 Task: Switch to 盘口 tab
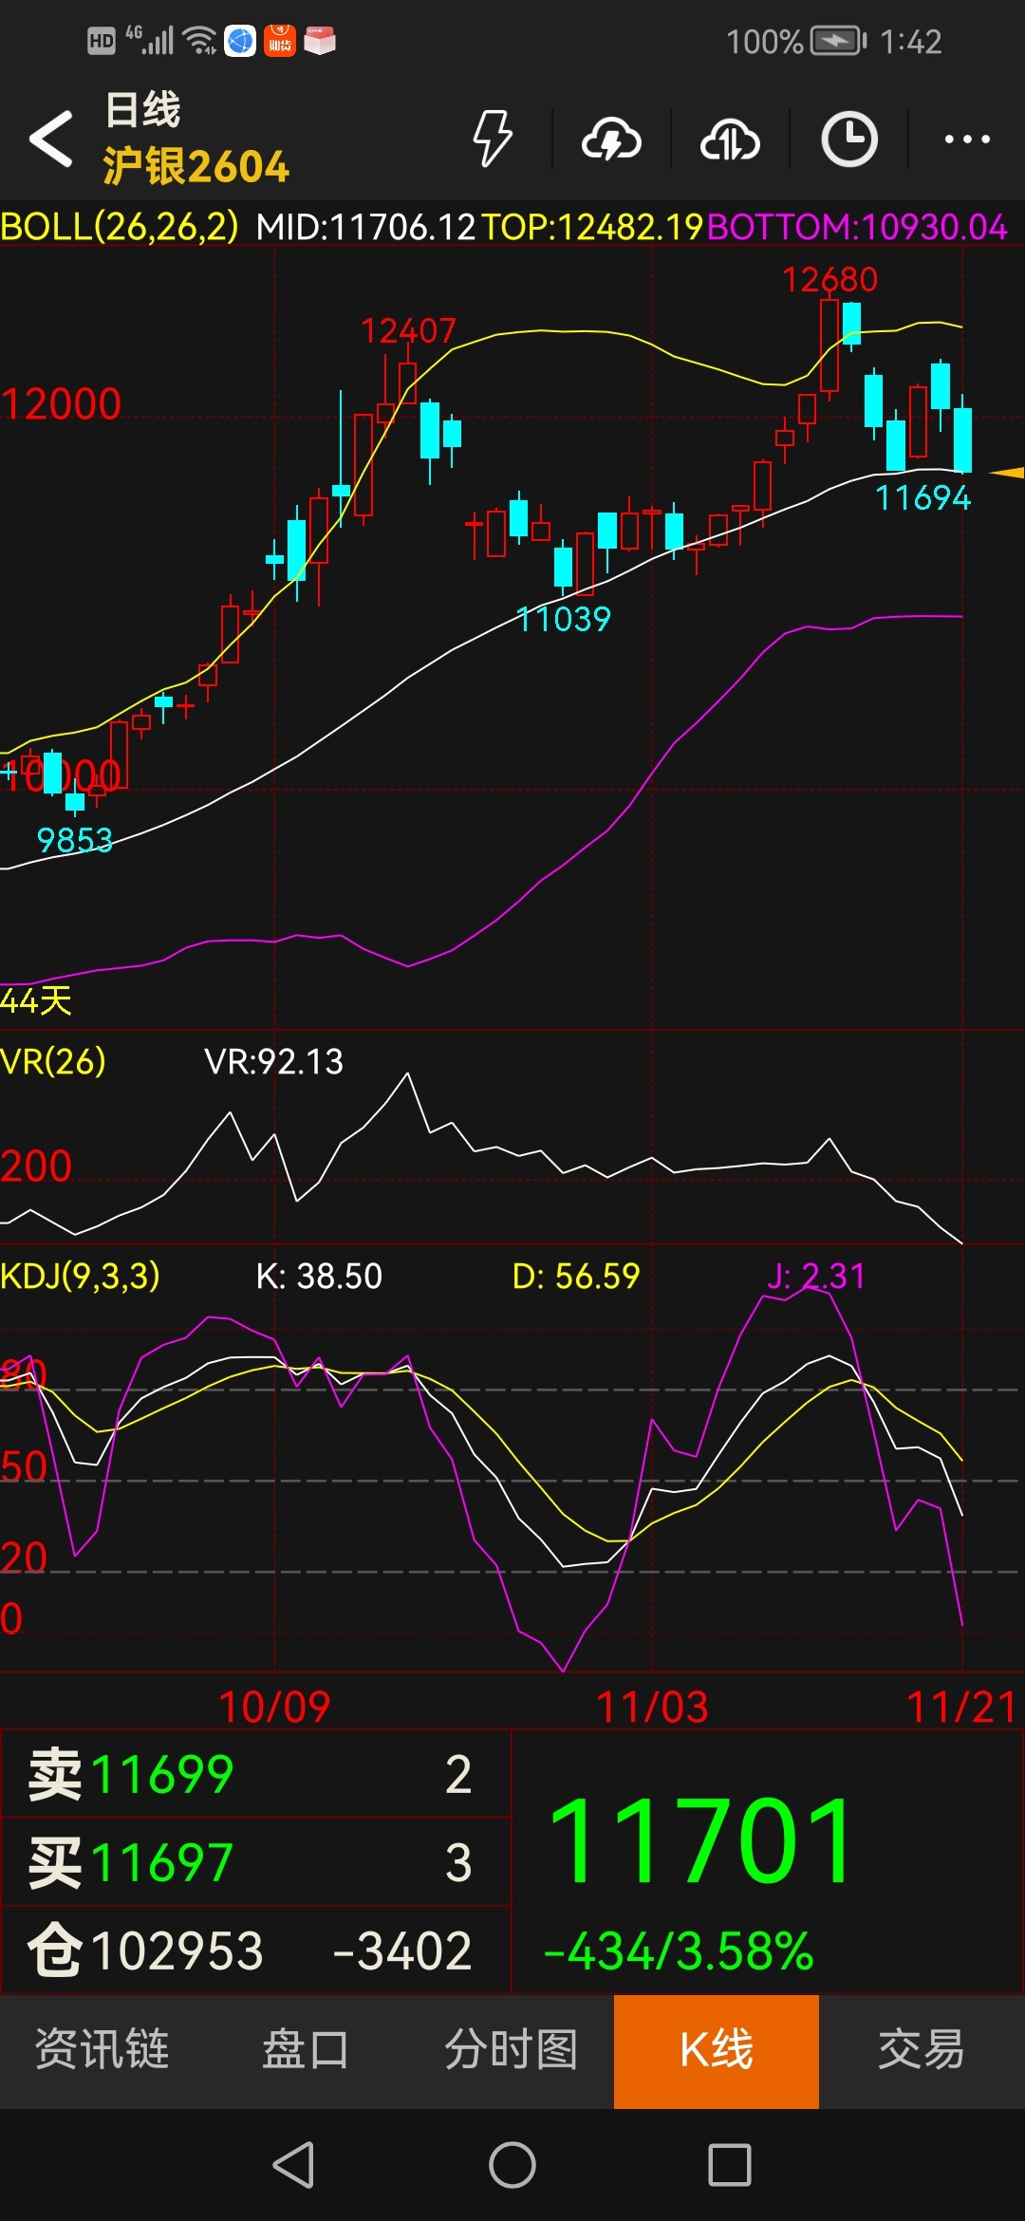tap(307, 2050)
